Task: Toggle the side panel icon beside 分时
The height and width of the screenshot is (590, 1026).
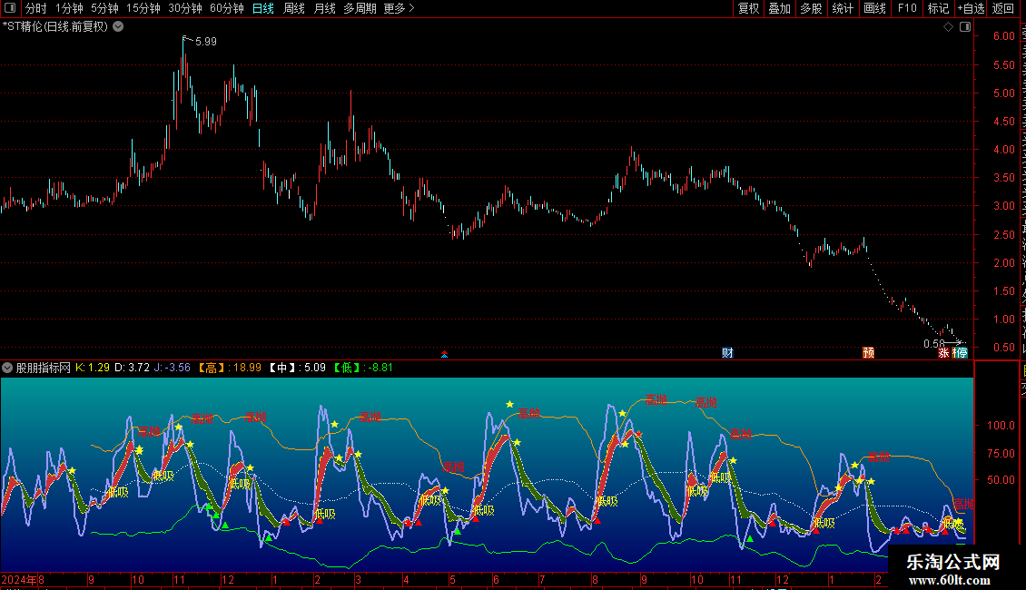Action: pos(10,8)
